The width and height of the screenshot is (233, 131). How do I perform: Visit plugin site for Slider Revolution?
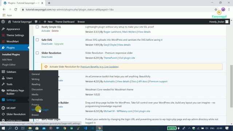click(x=127, y=58)
